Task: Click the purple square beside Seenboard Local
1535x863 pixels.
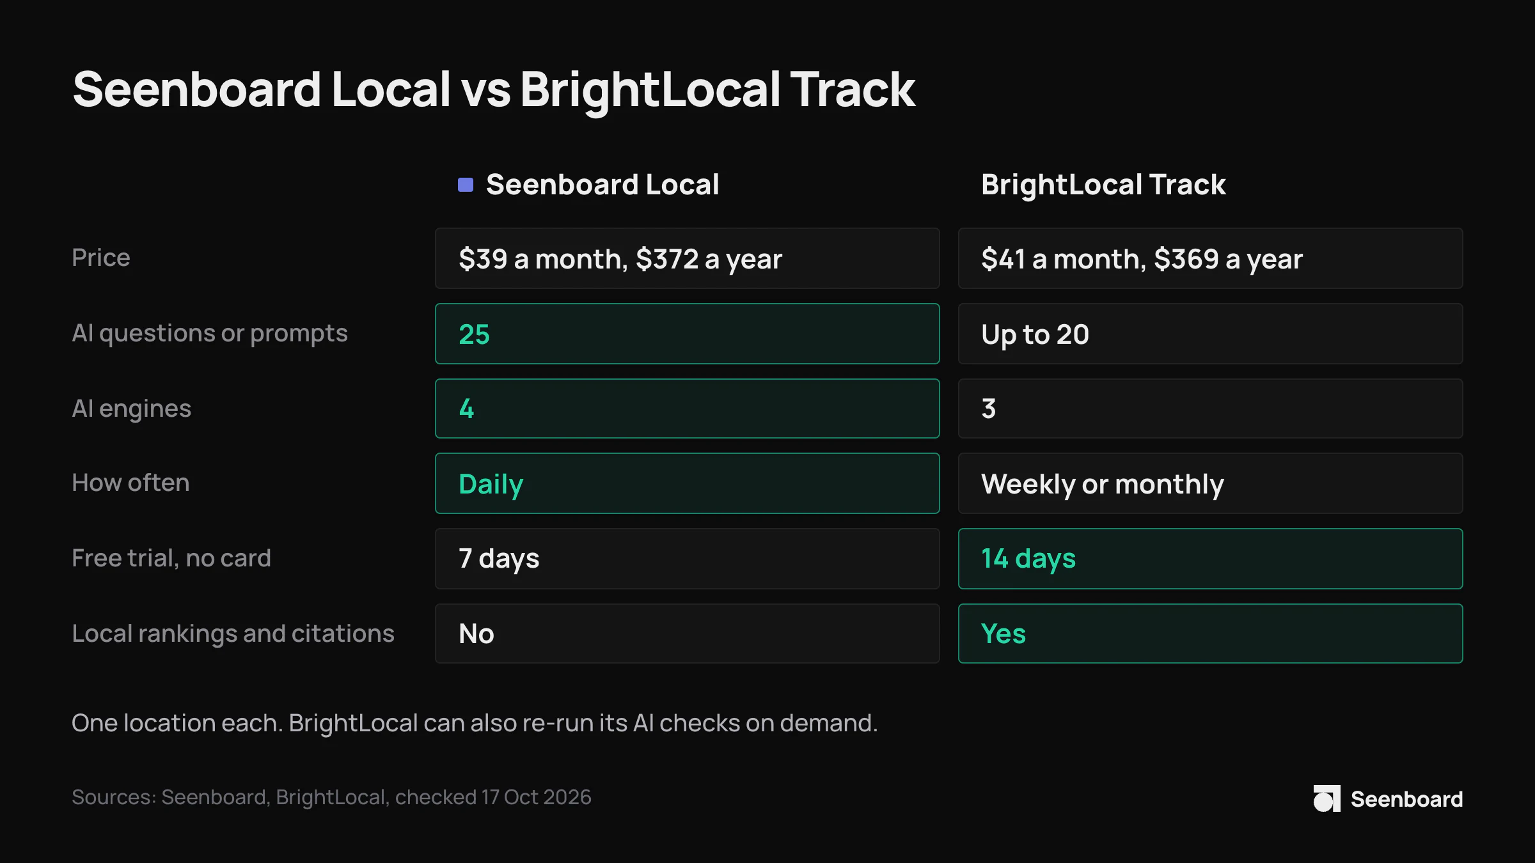Action: 466,185
